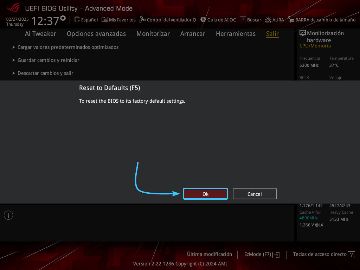Click the EzMode exit arrow icon

click(x=276, y=255)
